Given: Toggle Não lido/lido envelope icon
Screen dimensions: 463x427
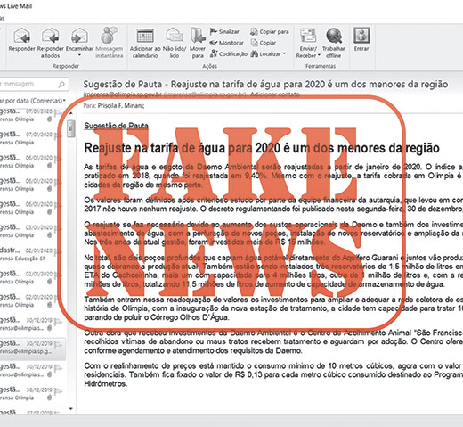Looking at the screenshot, I should 175,35.
